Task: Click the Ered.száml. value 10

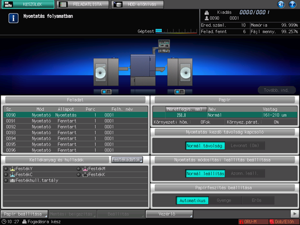Action: [x=243, y=25]
